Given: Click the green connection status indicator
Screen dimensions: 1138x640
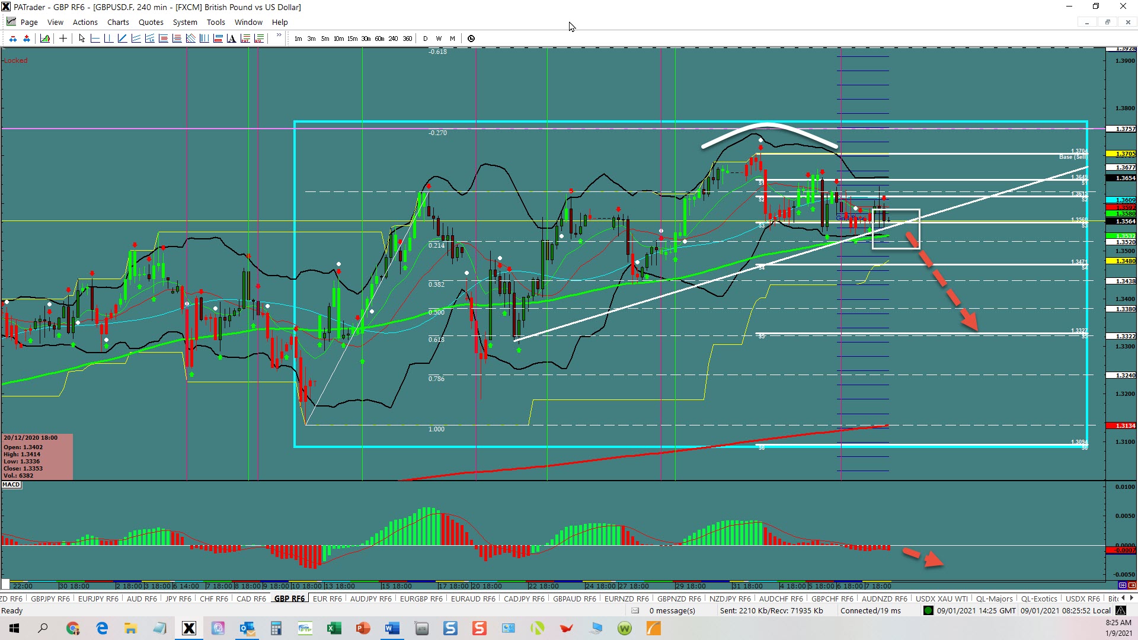Looking at the screenshot, I should click(928, 610).
